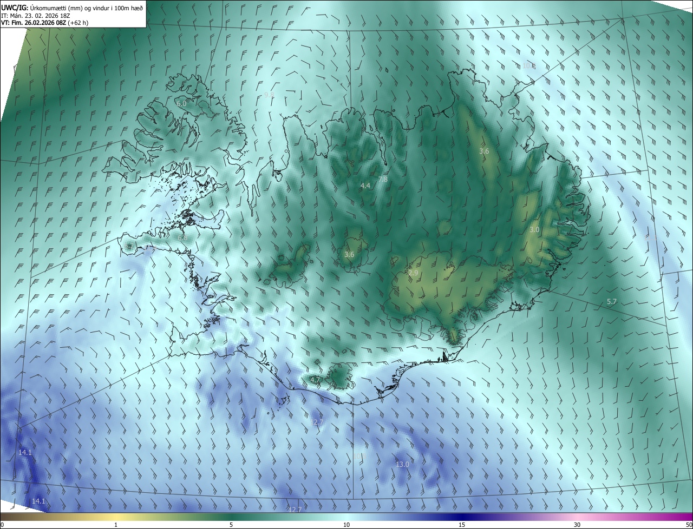Click the 6.8 value near Breiðafjörður islands
The width and height of the screenshot is (693, 529).
pyautogui.click(x=182, y=237)
